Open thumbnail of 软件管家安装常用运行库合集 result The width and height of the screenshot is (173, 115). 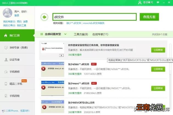tap(52, 50)
